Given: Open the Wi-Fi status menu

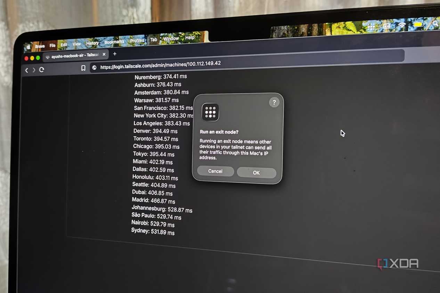Looking at the screenshot, I should [x=402, y=25].
